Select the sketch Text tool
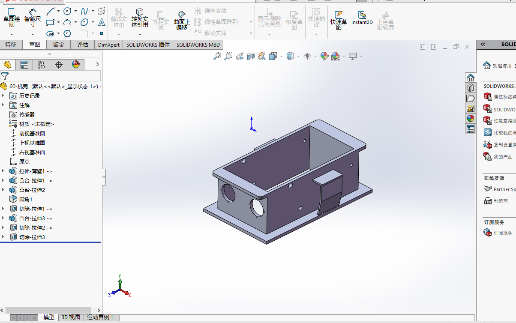 click(x=102, y=22)
